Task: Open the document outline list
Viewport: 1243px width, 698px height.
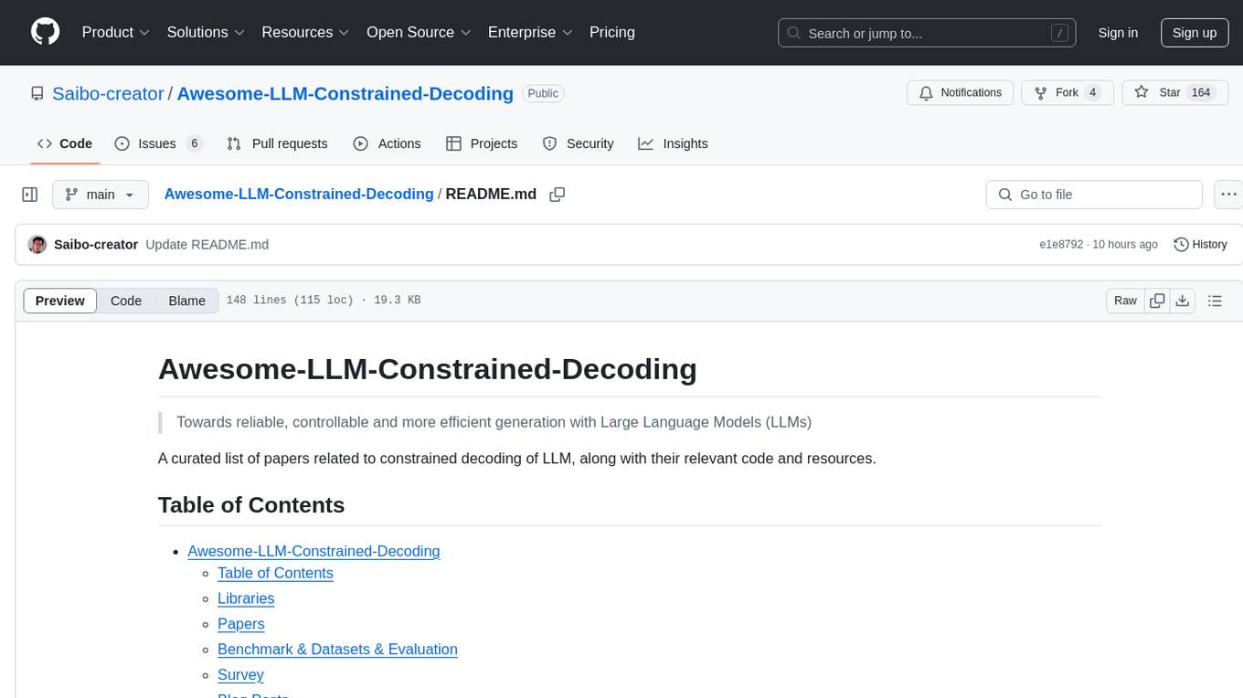Action: coord(1215,301)
